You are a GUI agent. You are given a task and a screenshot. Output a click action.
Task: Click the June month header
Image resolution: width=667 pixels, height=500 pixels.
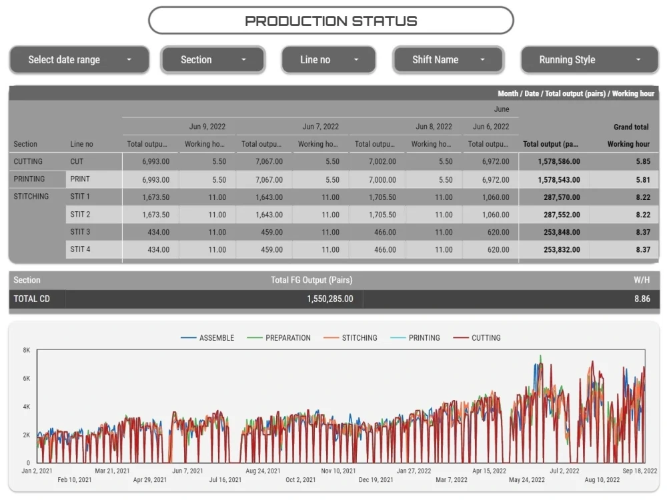coord(502,109)
